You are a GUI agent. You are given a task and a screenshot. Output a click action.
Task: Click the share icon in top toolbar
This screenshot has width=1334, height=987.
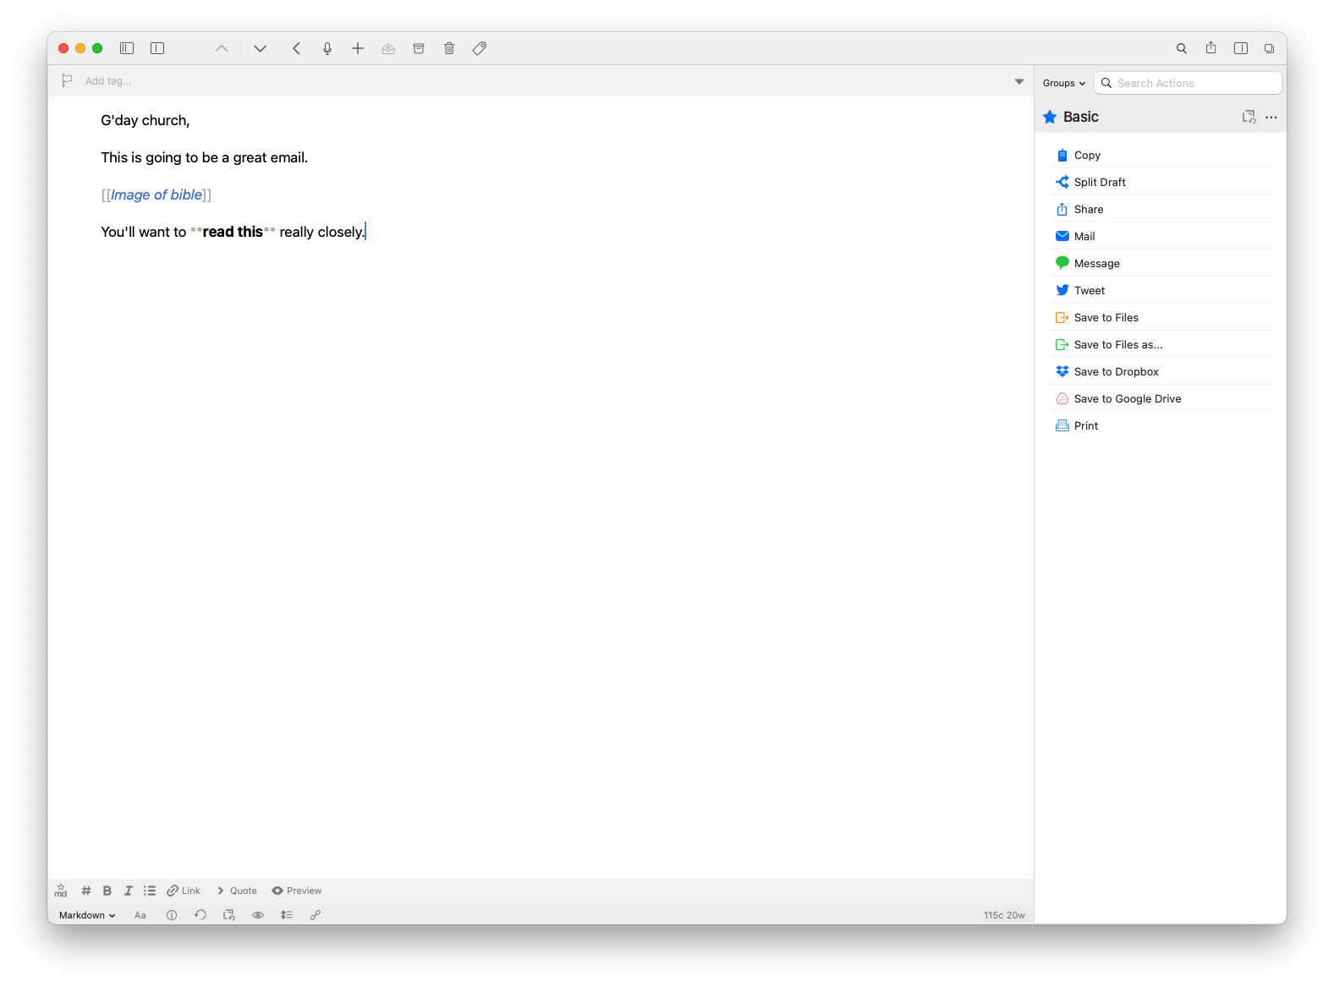1211,48
